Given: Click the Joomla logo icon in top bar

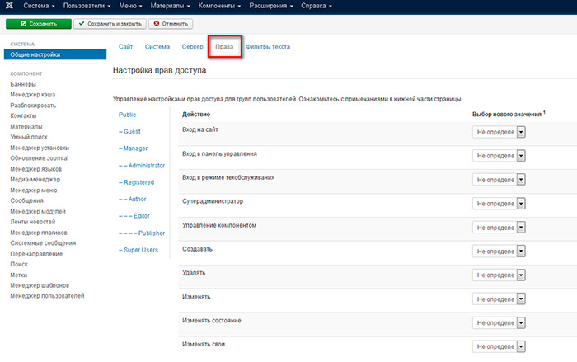Looking at the screenshot, I should point(10,7).
